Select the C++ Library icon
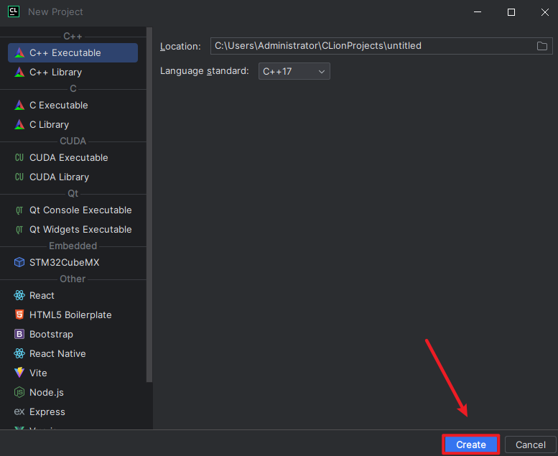Screen dimensions: 558x456 (x=19, y=73)
